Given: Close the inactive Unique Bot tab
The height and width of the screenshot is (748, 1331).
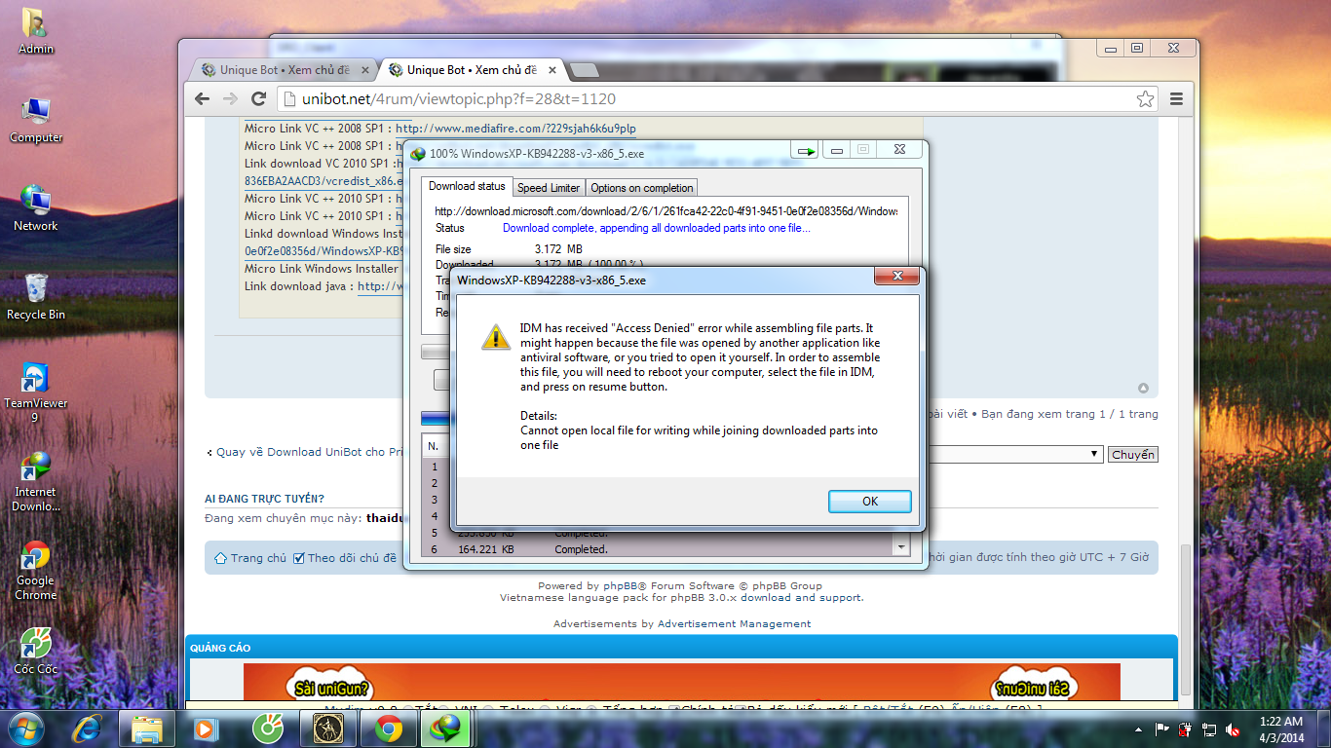Looking at the screenshot, I should tap(365, 70).
